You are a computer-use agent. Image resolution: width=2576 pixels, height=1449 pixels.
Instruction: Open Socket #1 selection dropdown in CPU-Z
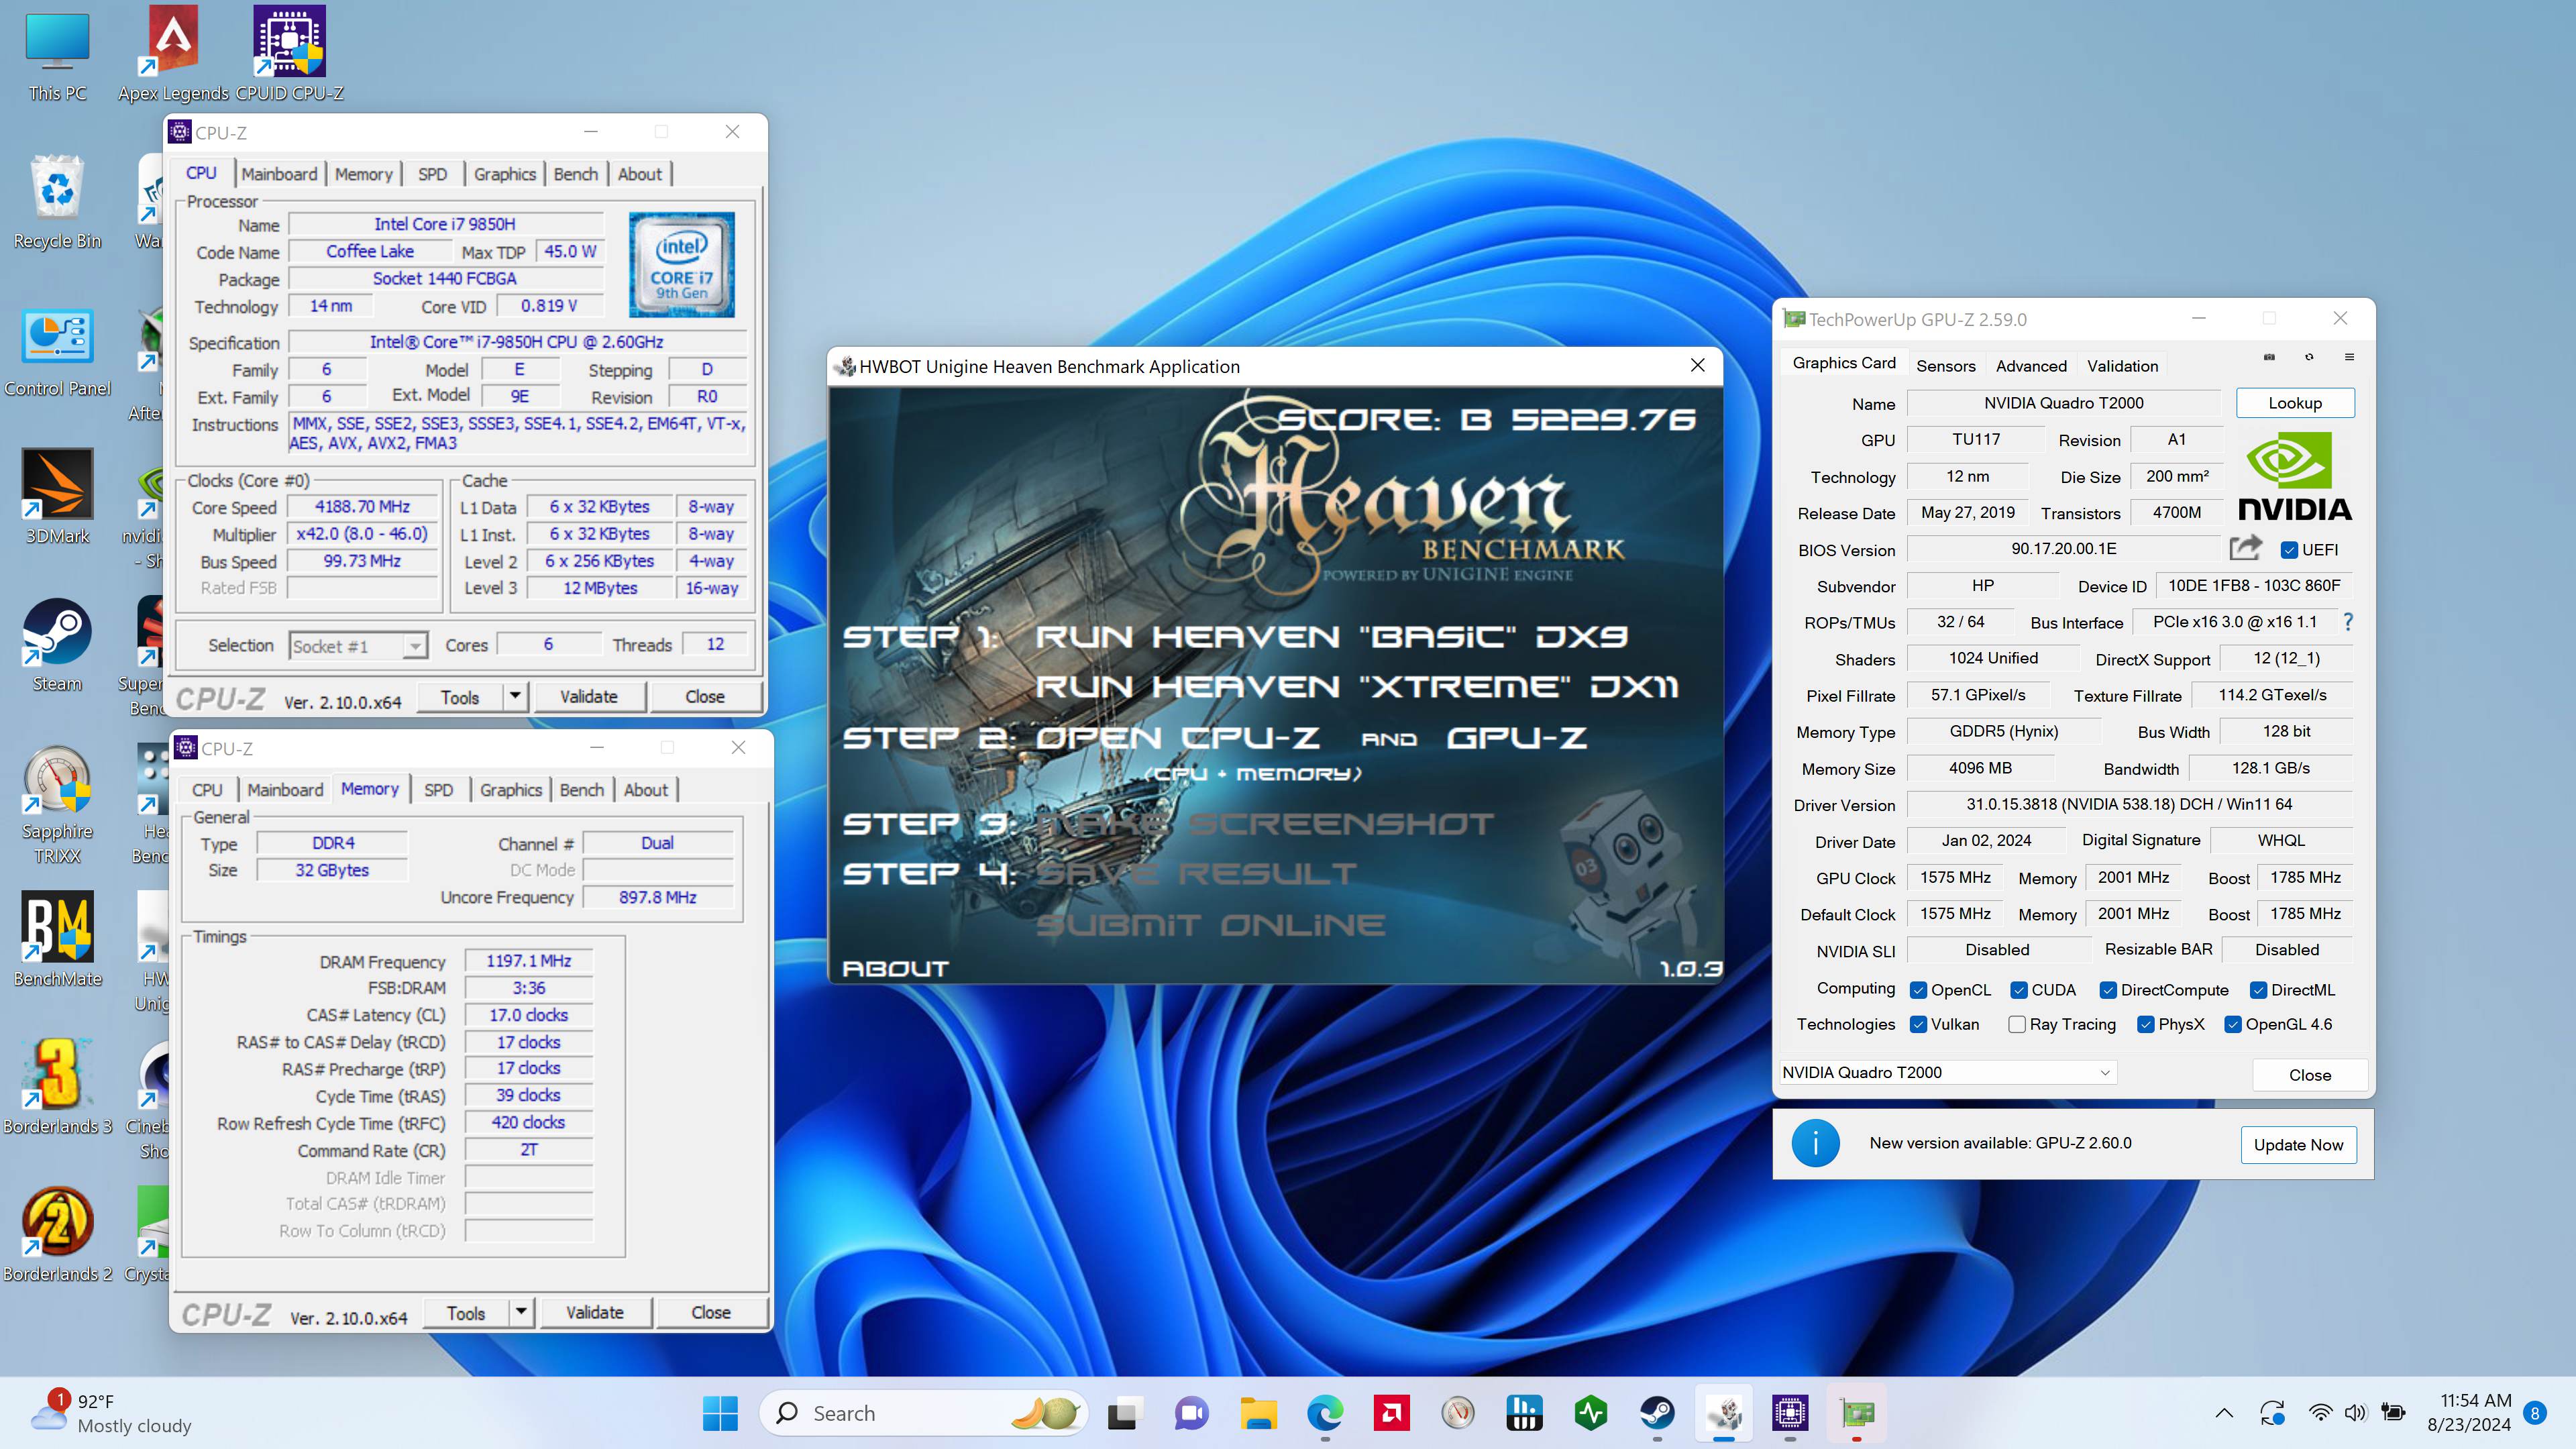[358, 646]
